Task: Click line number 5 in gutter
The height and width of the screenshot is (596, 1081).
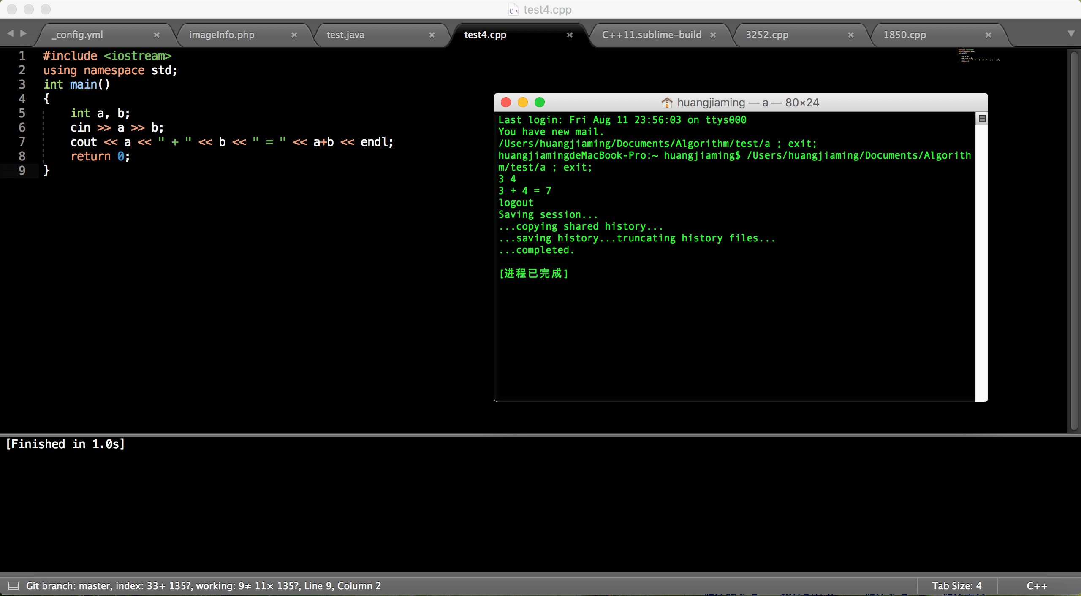Action: pyautogui.click(x=22, y=113)
